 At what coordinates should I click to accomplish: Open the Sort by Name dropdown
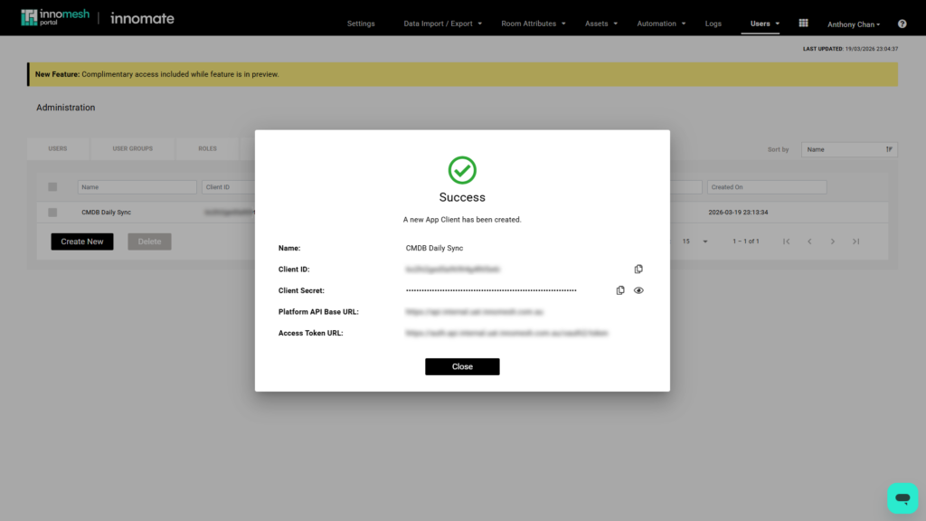point(849,149)
